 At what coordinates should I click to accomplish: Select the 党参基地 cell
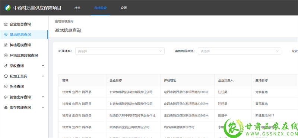click(x=261, y=92)
